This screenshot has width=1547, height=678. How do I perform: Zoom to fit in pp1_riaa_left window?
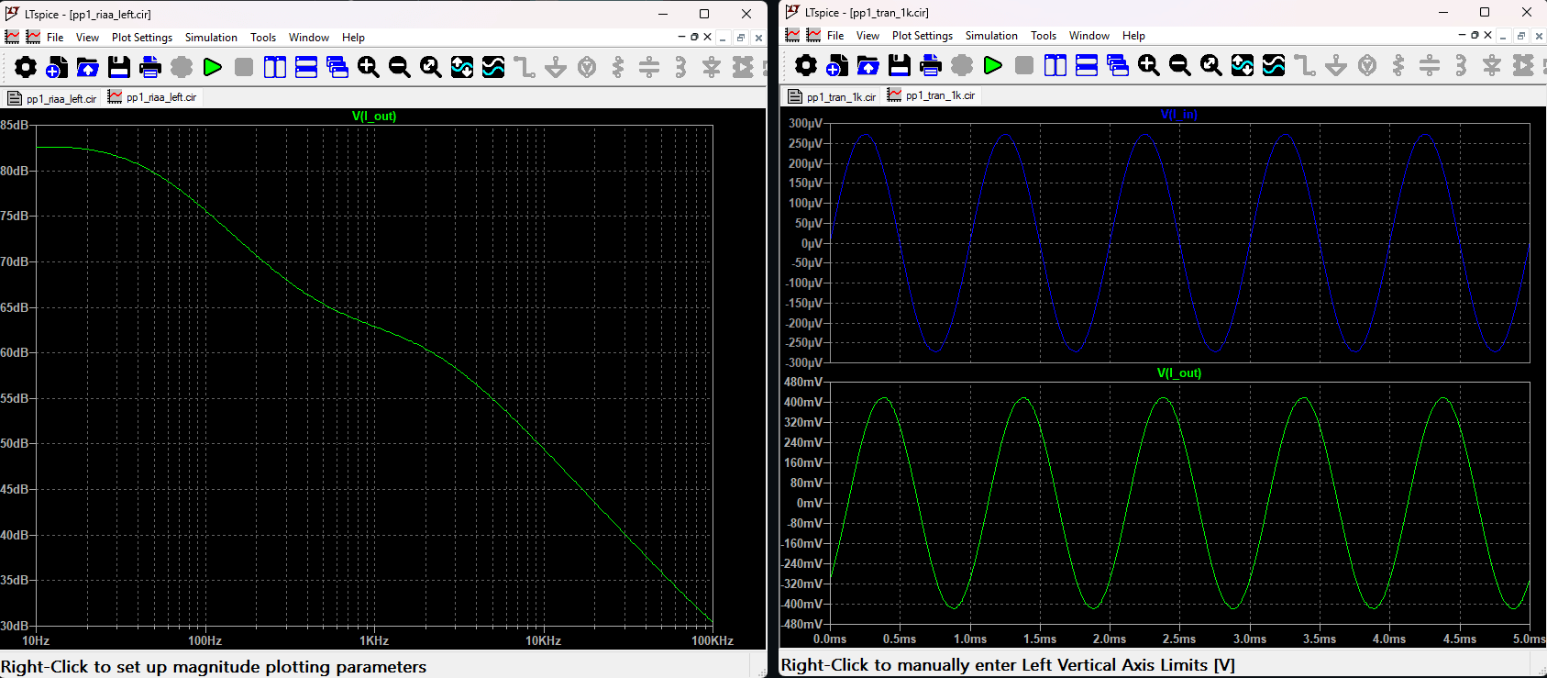point(431,67)
